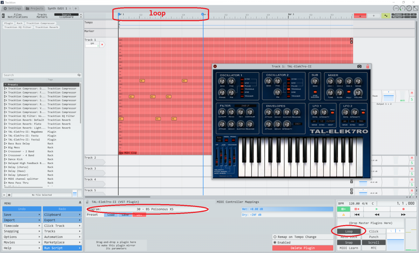Open the LFO 2 Dest PAN dropdown
Image resolution: width=419 pixels, height=253 pixels.
[361, 121]
